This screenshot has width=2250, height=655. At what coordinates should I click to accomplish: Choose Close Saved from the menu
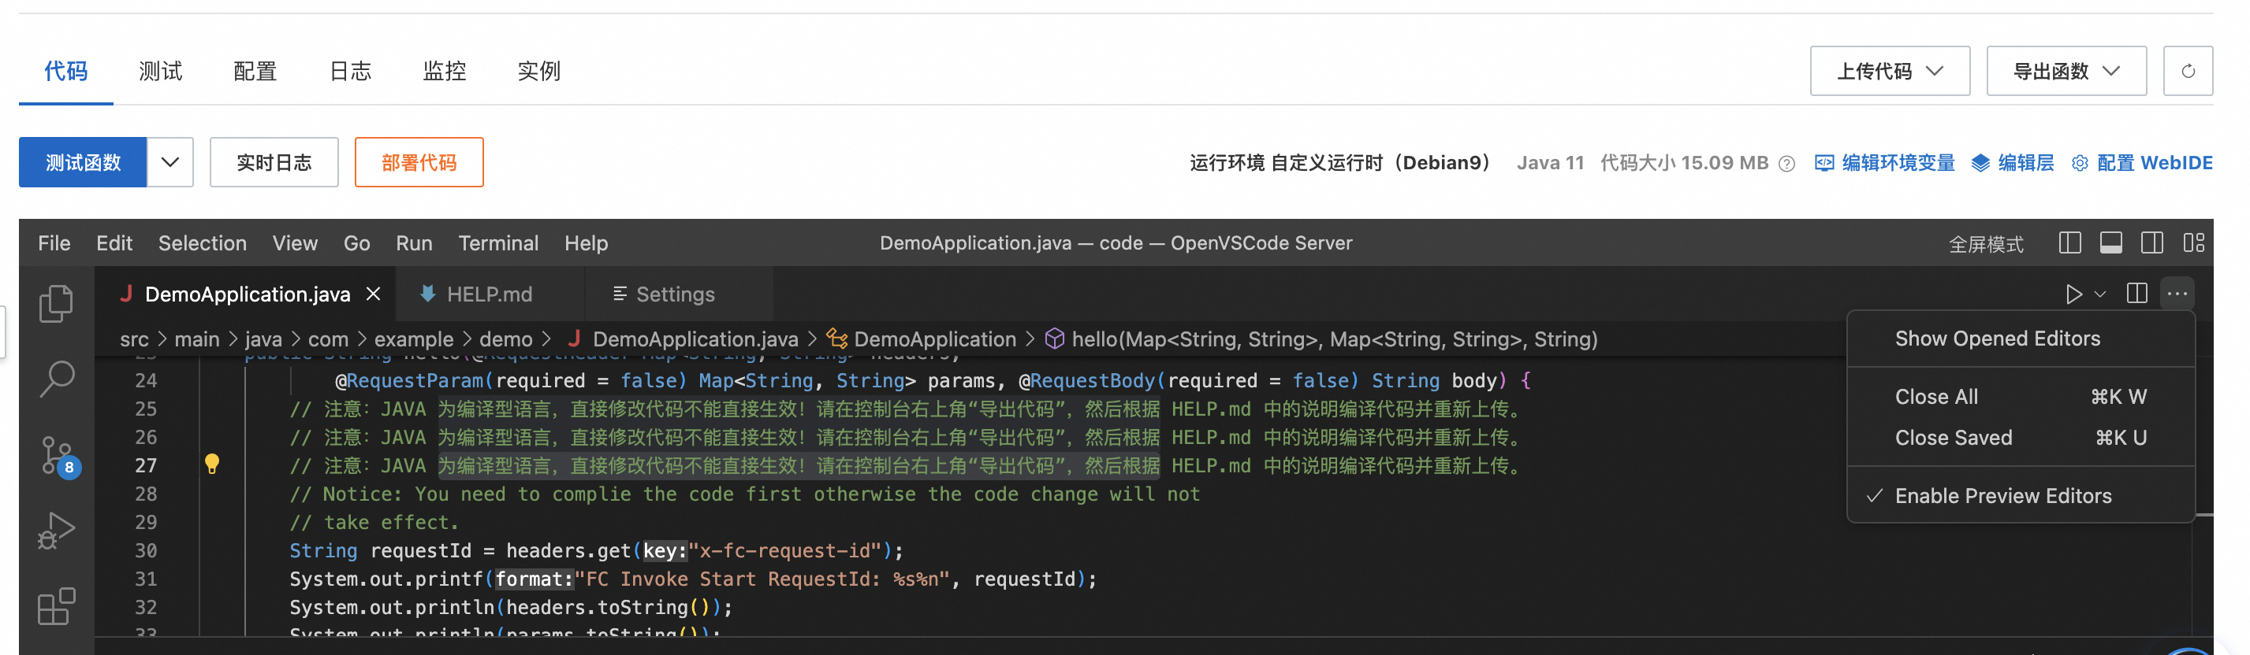(2021, 437)
